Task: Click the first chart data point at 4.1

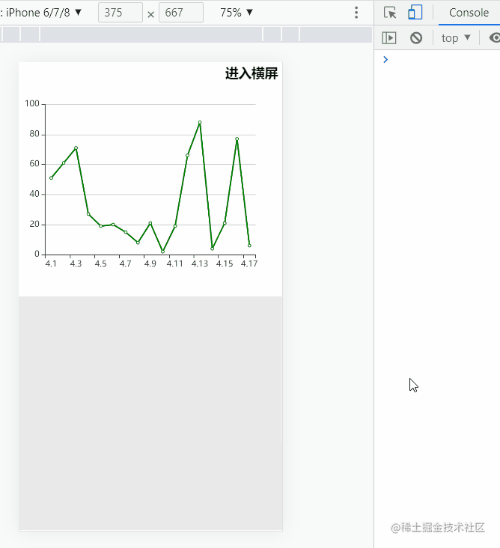Action: (51, 177)
